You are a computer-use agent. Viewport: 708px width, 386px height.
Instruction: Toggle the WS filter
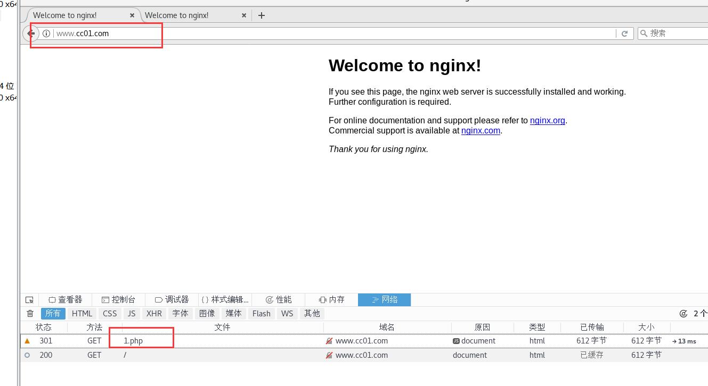(287, 314)
